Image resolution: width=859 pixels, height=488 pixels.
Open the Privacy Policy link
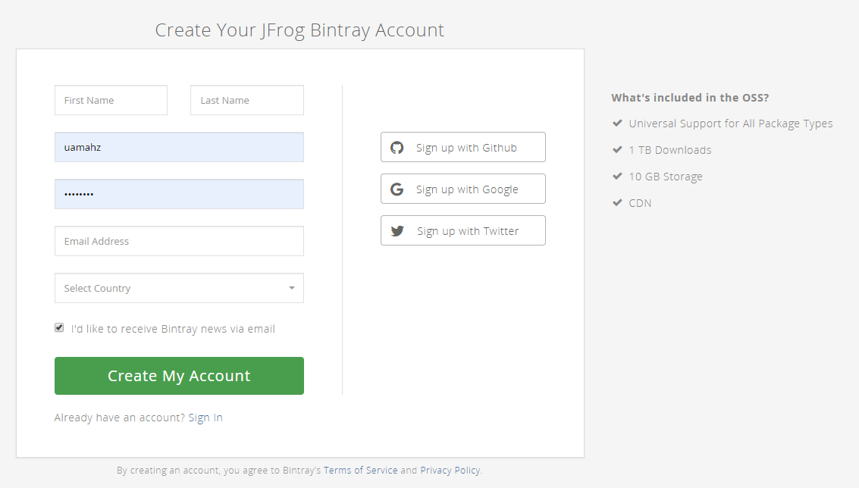pos(450,470)
